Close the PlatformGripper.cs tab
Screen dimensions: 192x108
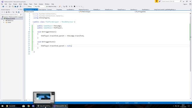coord(37,10)
